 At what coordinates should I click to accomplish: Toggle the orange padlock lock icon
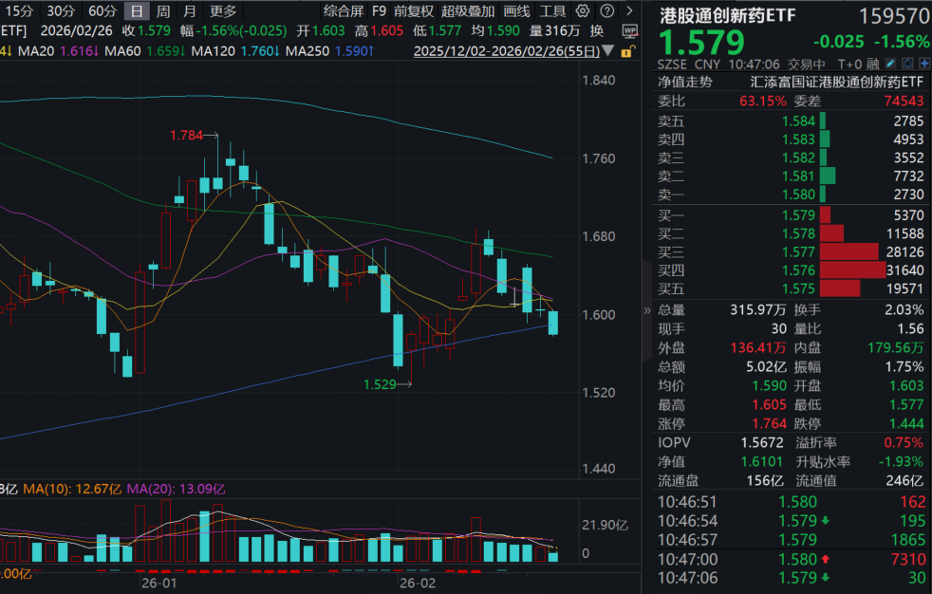(627, 53)
